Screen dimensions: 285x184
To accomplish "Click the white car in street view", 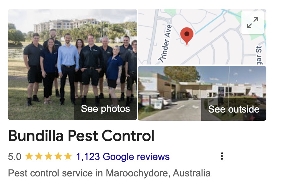I will coord(165,101).
